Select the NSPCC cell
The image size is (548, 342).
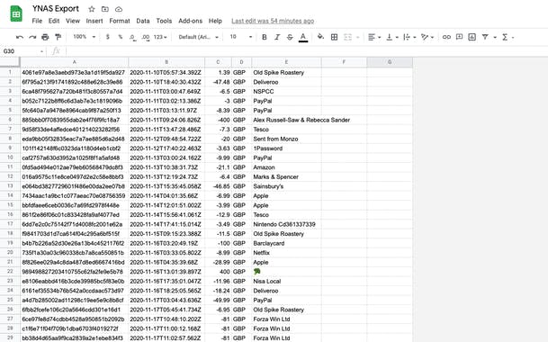(x=286, y=91)
